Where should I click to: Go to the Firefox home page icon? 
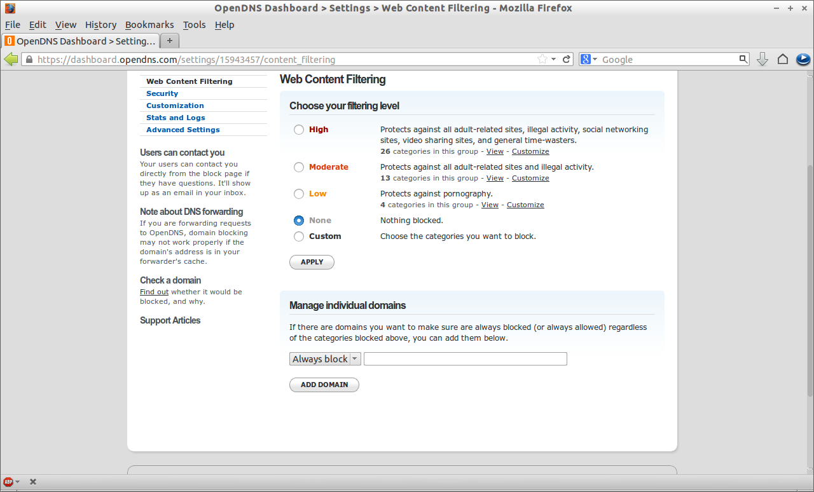(783, 59)
